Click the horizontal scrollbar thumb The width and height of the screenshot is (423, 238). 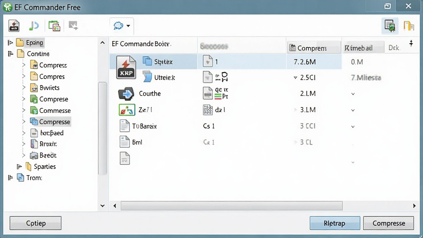coord(232,206)
